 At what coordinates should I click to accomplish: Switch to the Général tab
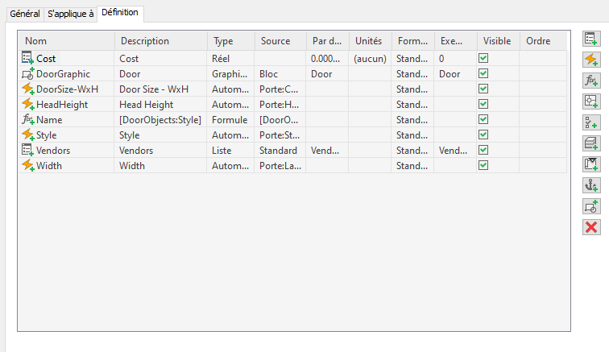point(24,14)
